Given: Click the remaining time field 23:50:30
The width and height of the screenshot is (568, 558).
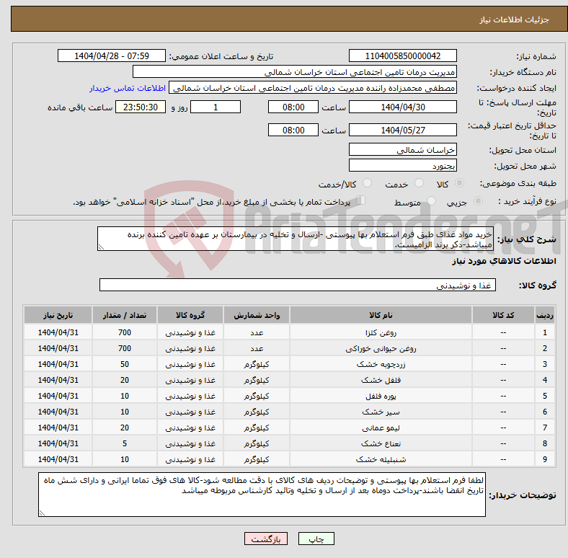Looking at the screenshot, I should (141, 107).
